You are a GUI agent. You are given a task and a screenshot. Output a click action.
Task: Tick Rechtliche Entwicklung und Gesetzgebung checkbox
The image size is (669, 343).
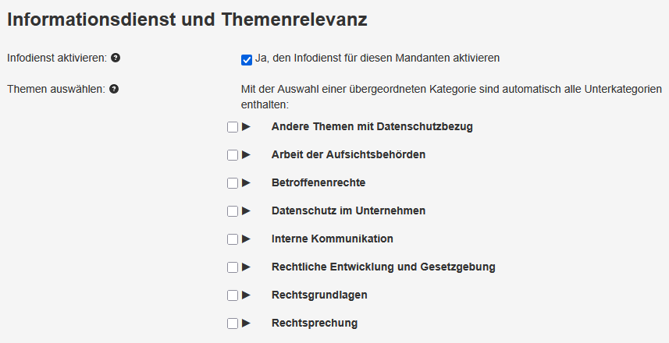pyautogui.click(x=233, y=267)
